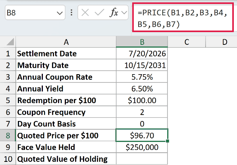237x165 pixels.
Task: Click cell 'Face Value Held'
Action: 66,147
